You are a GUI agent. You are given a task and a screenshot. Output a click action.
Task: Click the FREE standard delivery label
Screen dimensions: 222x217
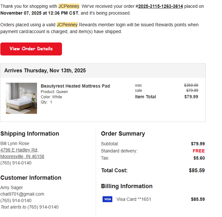199,151
